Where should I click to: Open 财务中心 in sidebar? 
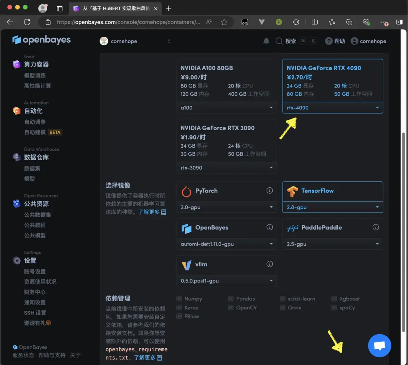coord(35,292)
